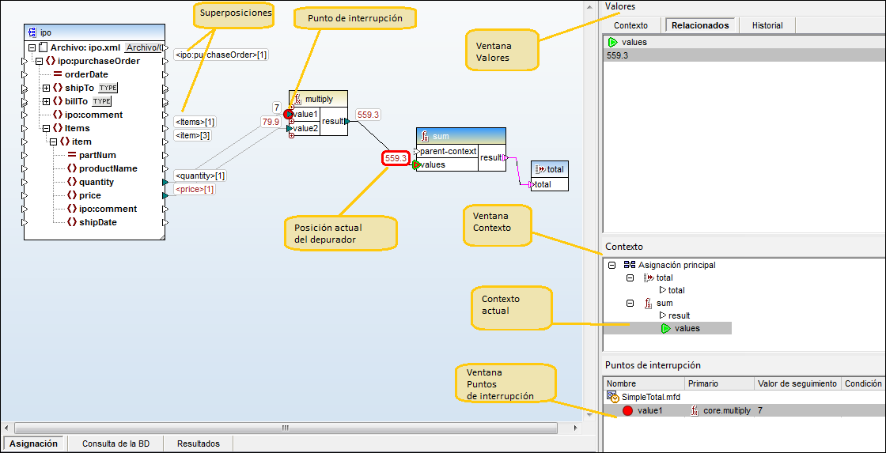Click the green debugger position arrow on sum values
Screen dimensions: 886x453
tap(417, 164)
